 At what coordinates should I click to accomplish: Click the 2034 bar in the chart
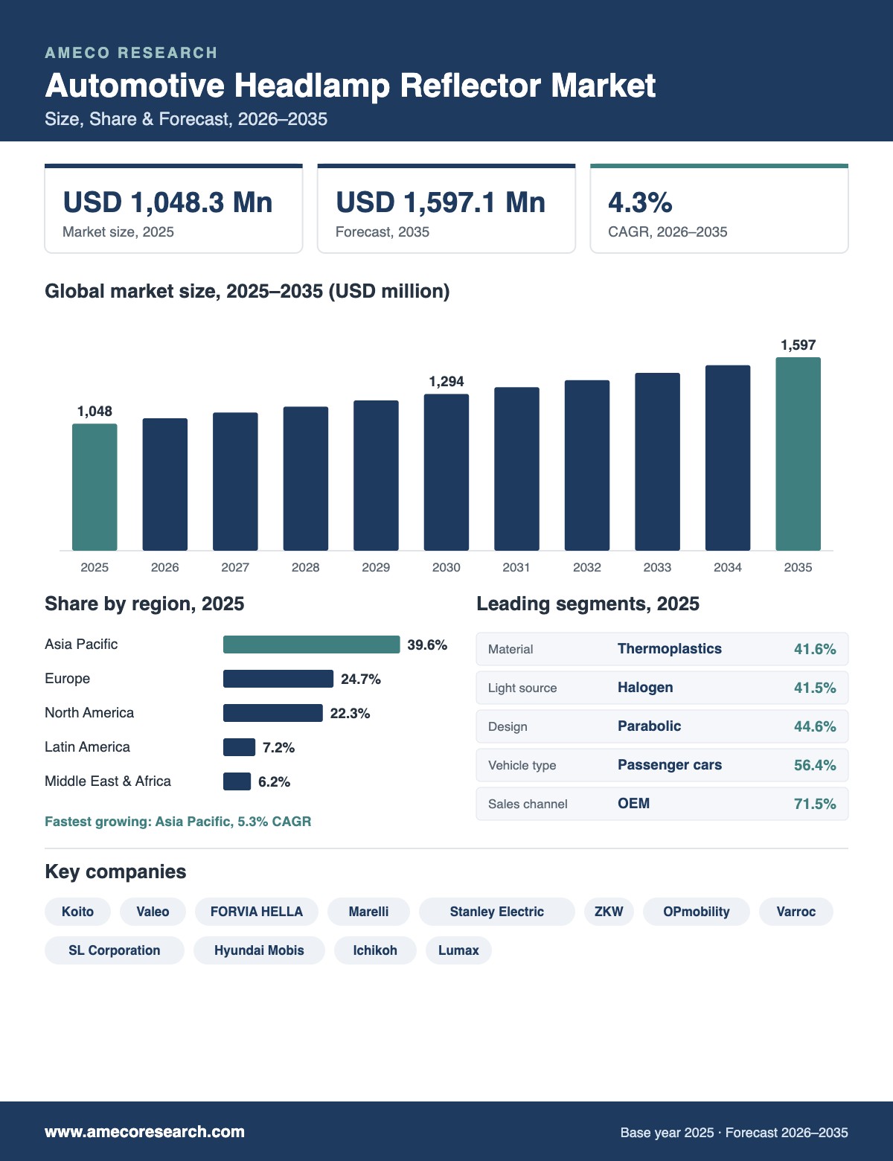728,458
